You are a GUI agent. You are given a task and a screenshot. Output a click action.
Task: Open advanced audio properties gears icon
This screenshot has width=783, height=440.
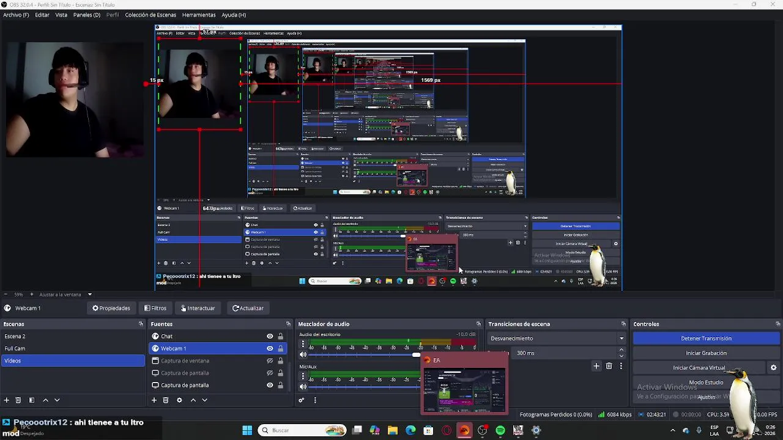(302, 400)
